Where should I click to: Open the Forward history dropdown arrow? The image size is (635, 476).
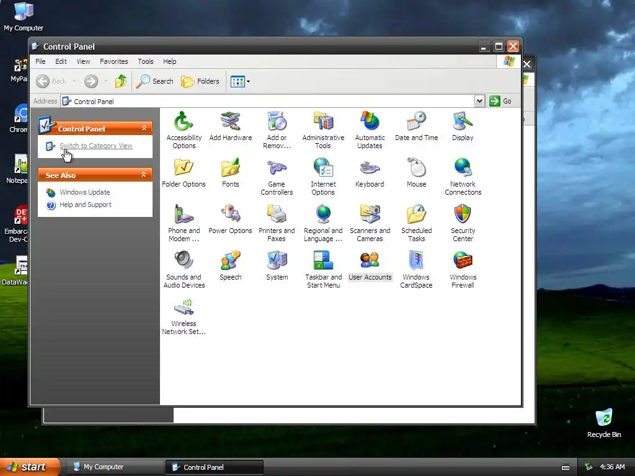pyautogui.click(x=105, y=81)
